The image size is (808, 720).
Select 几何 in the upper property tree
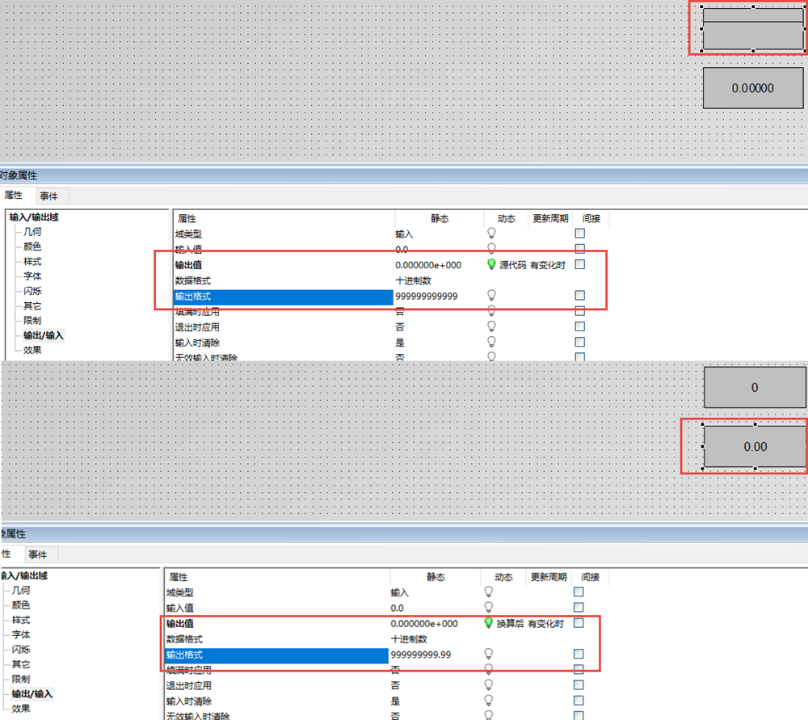click(32, 232)
